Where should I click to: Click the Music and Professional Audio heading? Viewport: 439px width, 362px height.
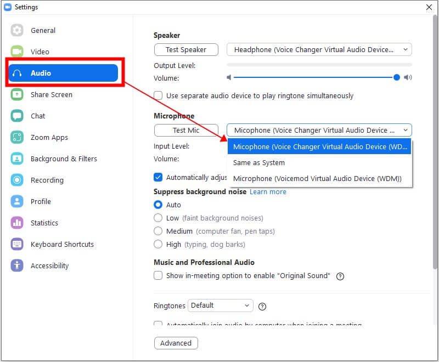click(204, 262)
